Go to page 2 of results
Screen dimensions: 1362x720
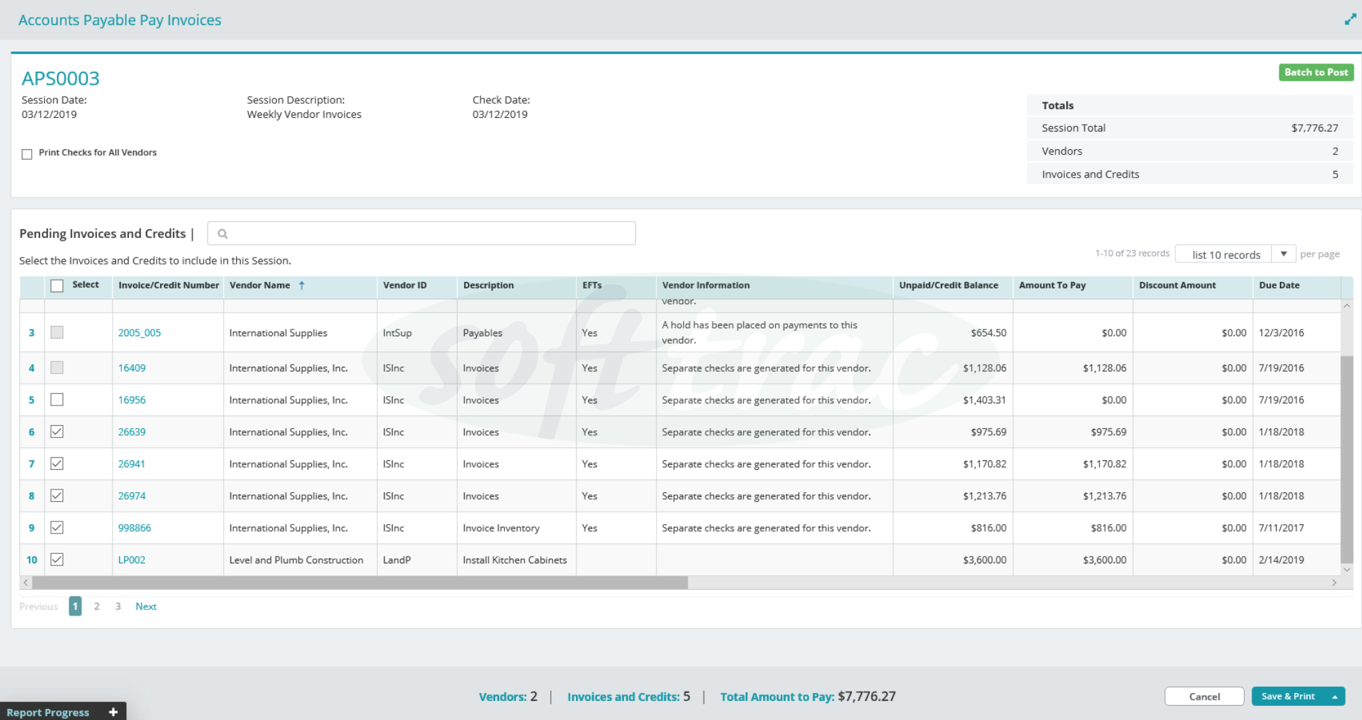(x=97, y=606)
